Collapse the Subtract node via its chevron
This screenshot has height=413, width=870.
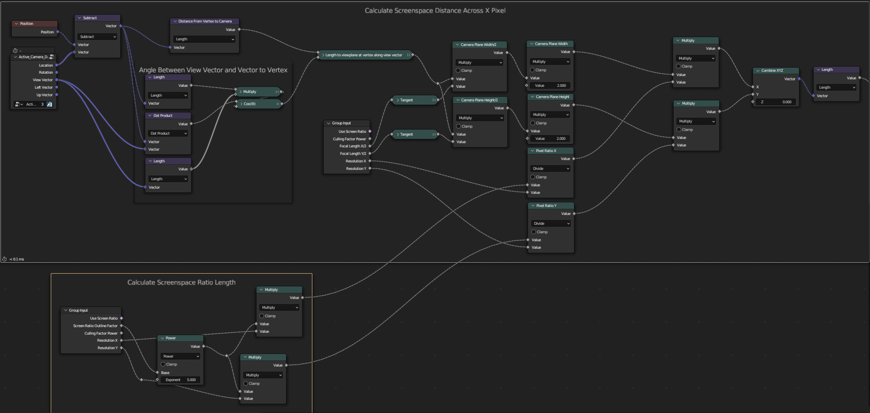coord(79,18)
